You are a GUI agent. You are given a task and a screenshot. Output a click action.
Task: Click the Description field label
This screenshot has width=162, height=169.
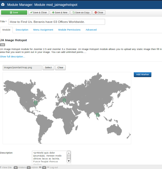[x=6, y=153]
